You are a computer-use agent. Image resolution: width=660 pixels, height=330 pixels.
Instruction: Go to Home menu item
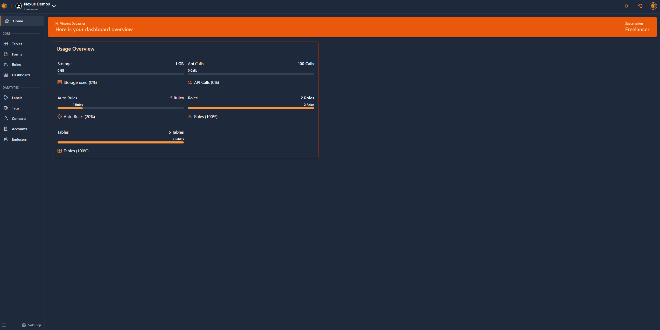[x=18, y=21]
